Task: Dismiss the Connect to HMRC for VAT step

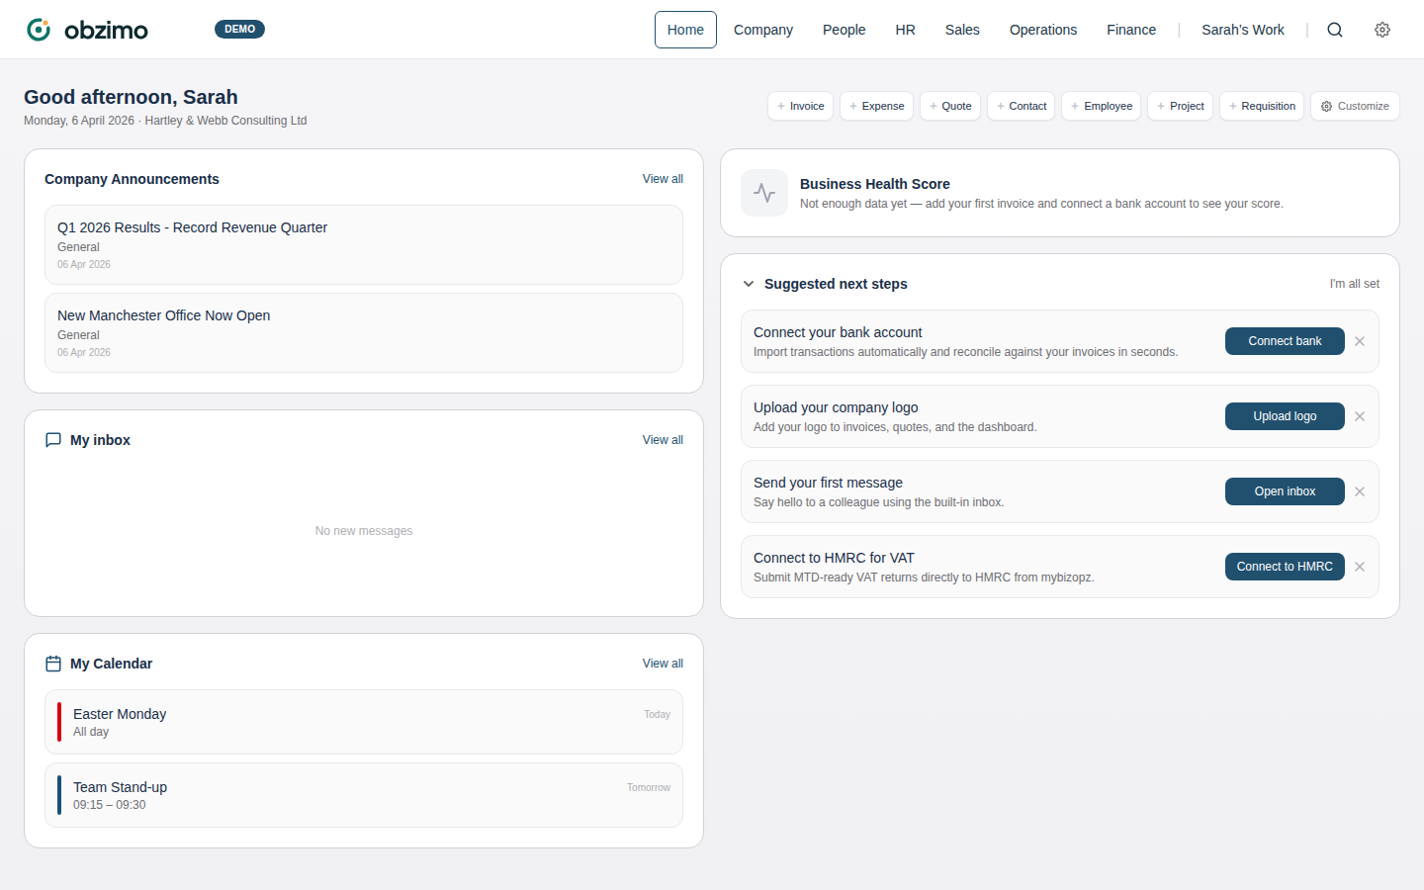Action: point(1360,567)
